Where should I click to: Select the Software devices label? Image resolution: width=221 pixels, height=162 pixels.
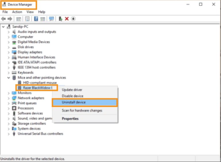click(30, 113)
